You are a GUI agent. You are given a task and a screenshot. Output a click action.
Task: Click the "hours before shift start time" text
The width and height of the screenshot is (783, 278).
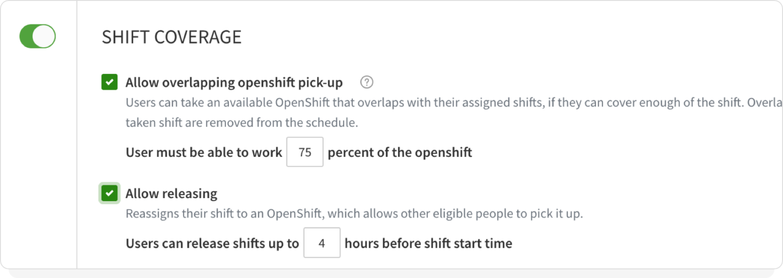pyautogui.click(x=428, y=243)
